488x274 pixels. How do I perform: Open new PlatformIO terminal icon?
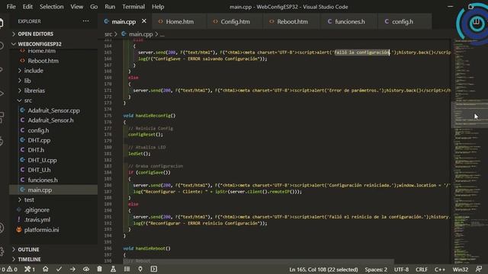(x=154, y=269)
